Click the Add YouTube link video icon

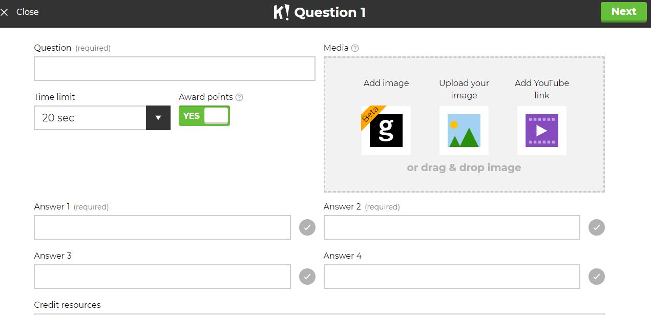point(541,131)
